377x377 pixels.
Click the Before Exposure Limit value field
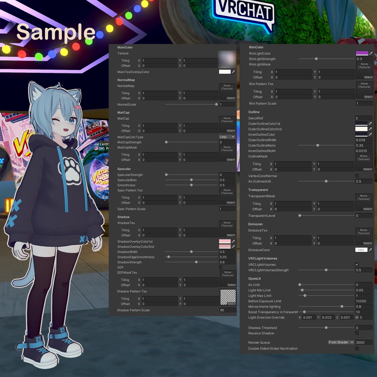coord(364,301)
